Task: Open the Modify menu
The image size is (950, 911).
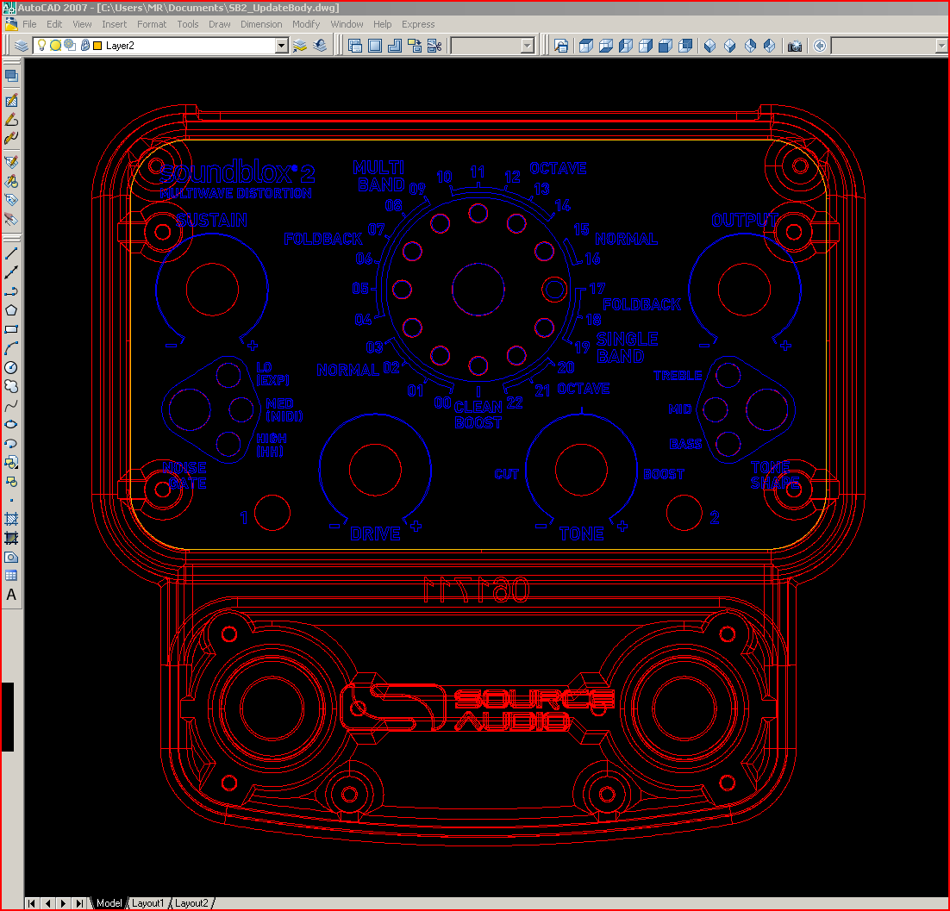Action: (306, 24)
